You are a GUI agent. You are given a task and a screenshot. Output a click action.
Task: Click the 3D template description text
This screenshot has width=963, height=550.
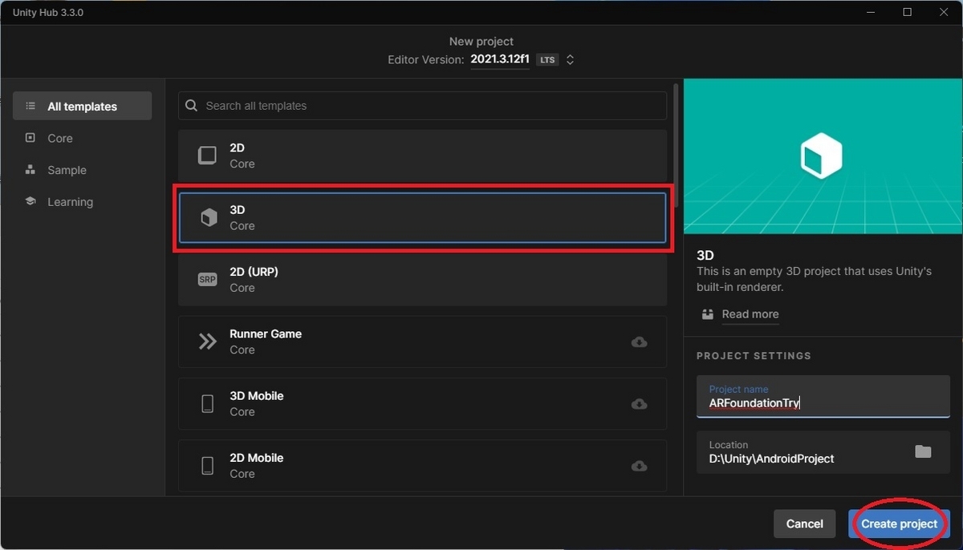click(x=814, y=279)
